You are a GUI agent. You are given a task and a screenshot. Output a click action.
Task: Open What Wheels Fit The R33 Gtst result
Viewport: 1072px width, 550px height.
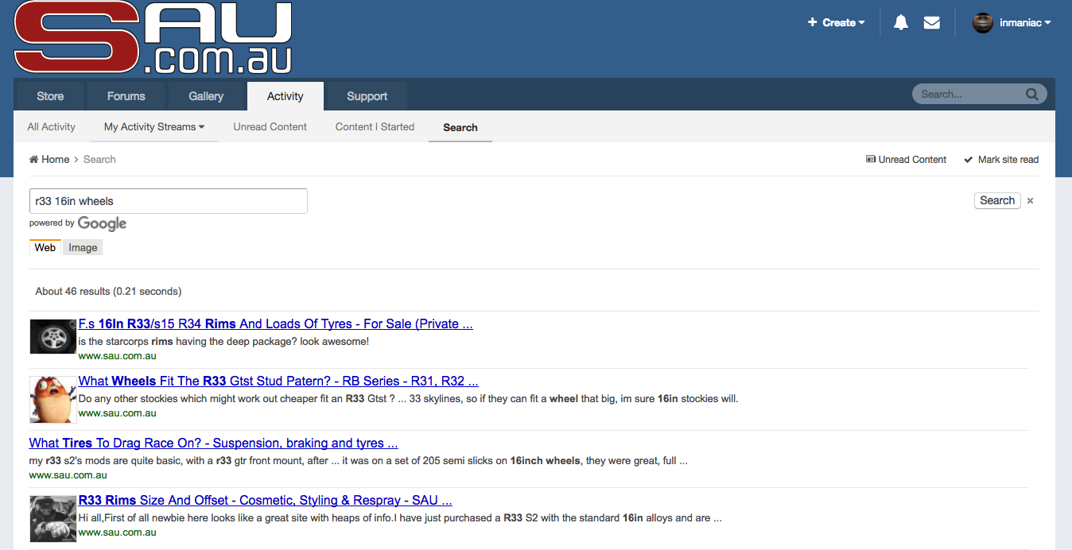[x=278, y=382]
